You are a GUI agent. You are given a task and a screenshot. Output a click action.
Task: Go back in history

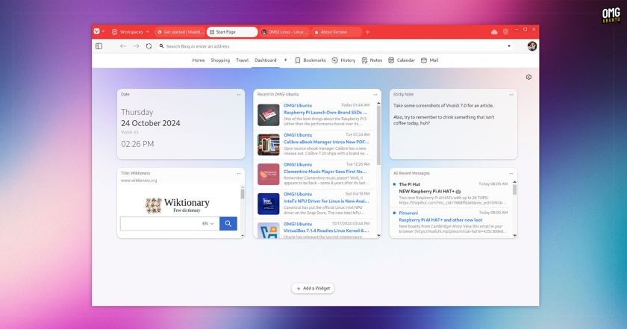point(122,46)
